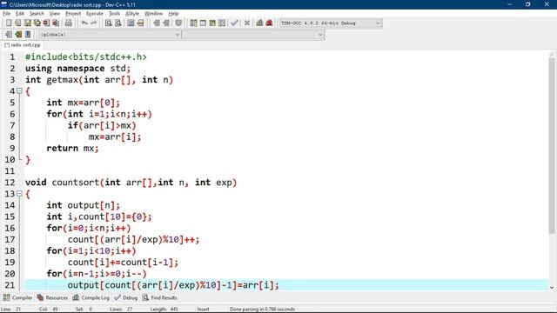Compile the program with the toolbar icon
Viewport: 557px width, 313px height.
tap(193, 23)
